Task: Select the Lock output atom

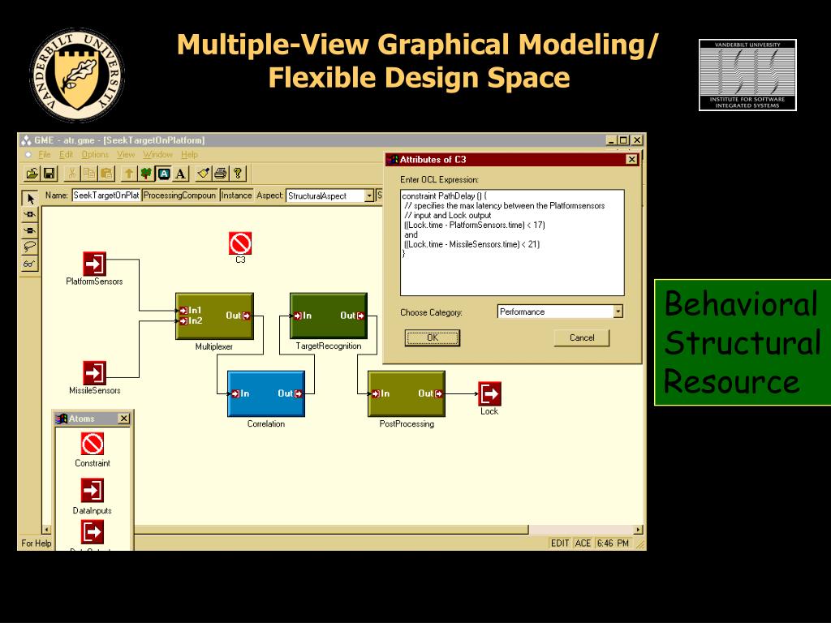Action: [489, 393]
